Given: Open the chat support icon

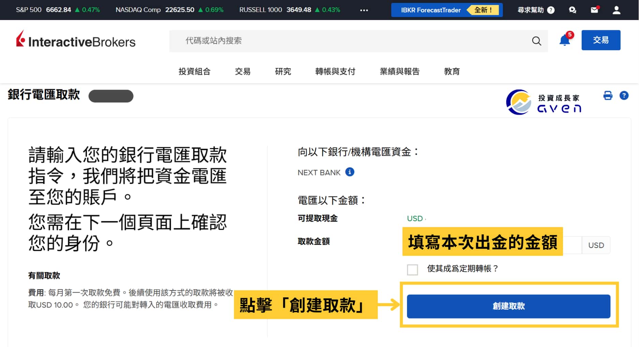Looking at the screenshot, I should click(573, 10).
